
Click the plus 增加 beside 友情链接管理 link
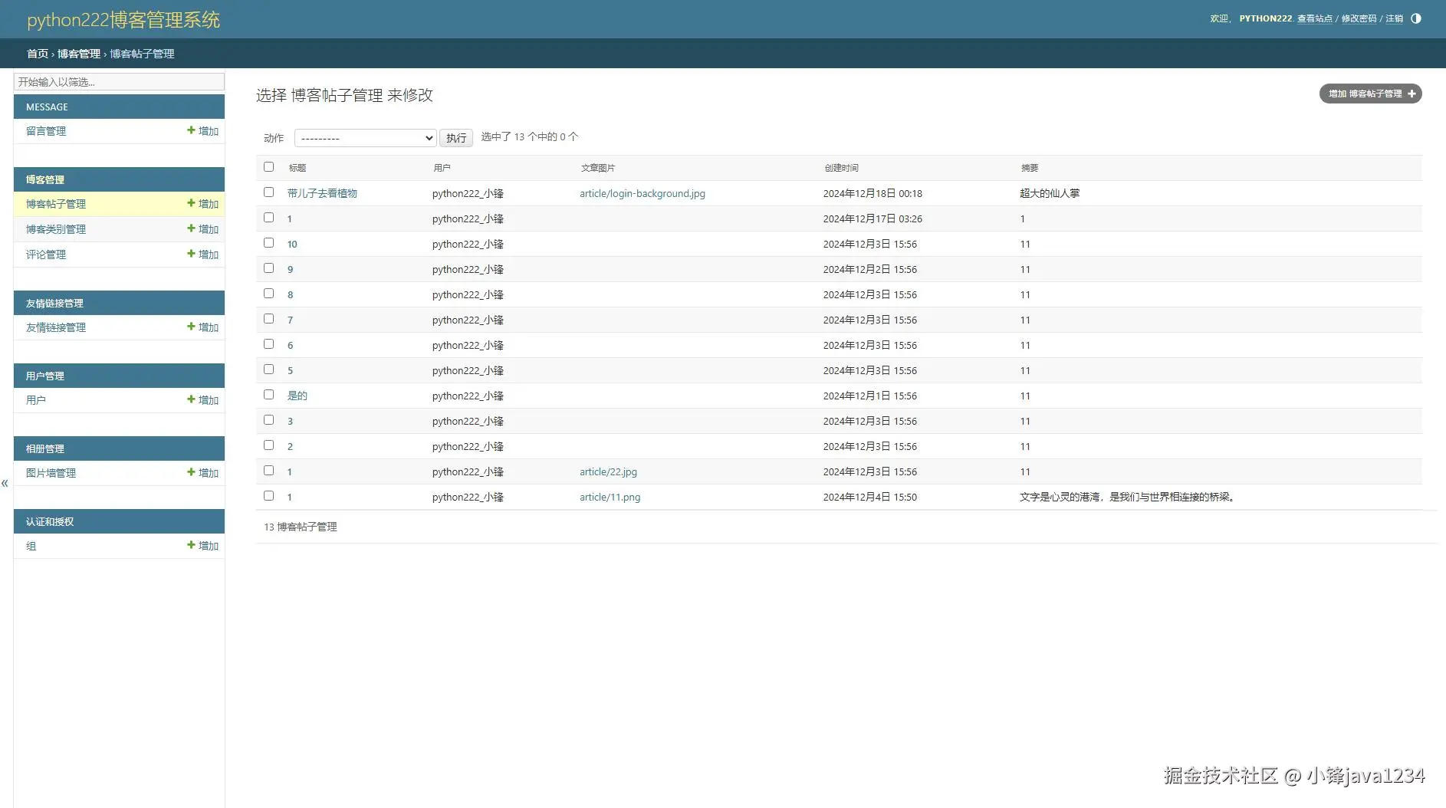click(202, 327)
